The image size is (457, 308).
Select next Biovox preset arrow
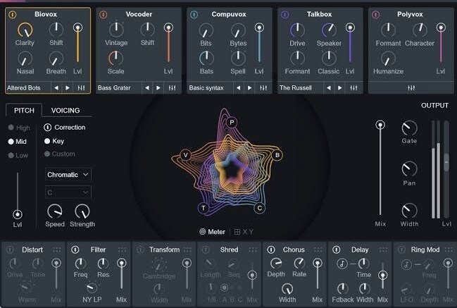(68, 88)
